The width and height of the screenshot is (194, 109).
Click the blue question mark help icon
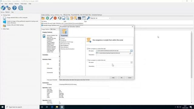pyautogui.click(x=15, y=8)
